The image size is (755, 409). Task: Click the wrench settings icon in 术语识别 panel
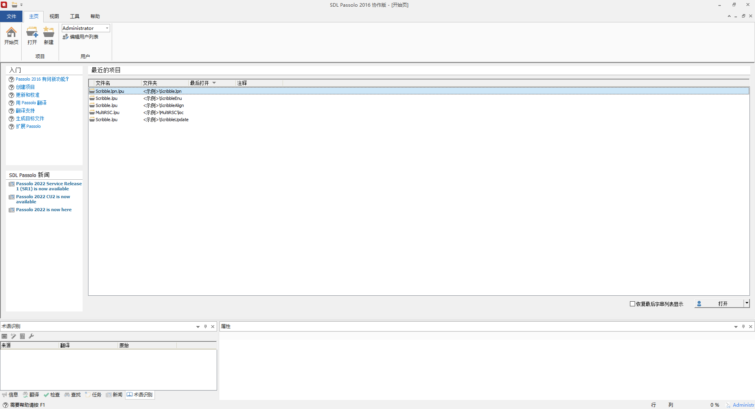(x=31, y=336)
